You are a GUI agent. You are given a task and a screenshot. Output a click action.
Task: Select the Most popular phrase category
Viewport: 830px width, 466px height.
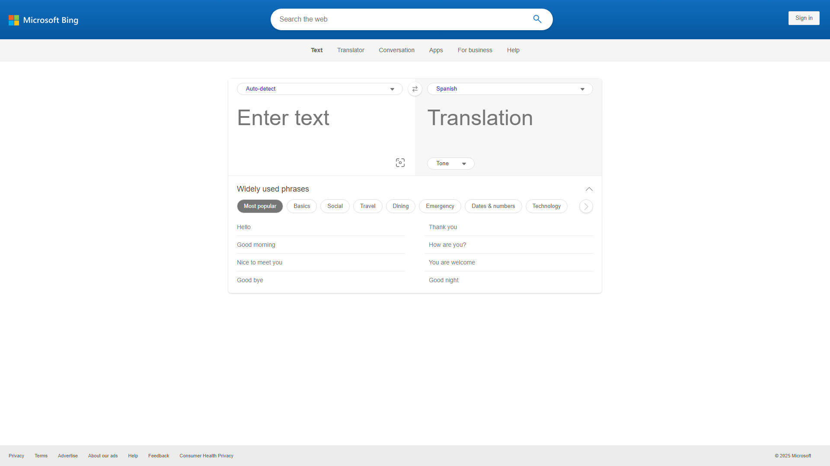pos(260,206)
